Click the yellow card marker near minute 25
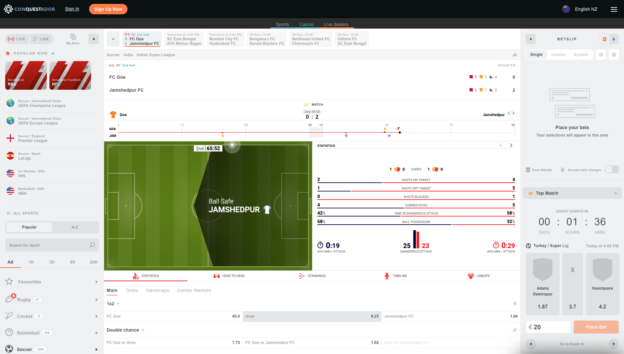This screenshot has width=624, height=354. (x=222, y=136)
